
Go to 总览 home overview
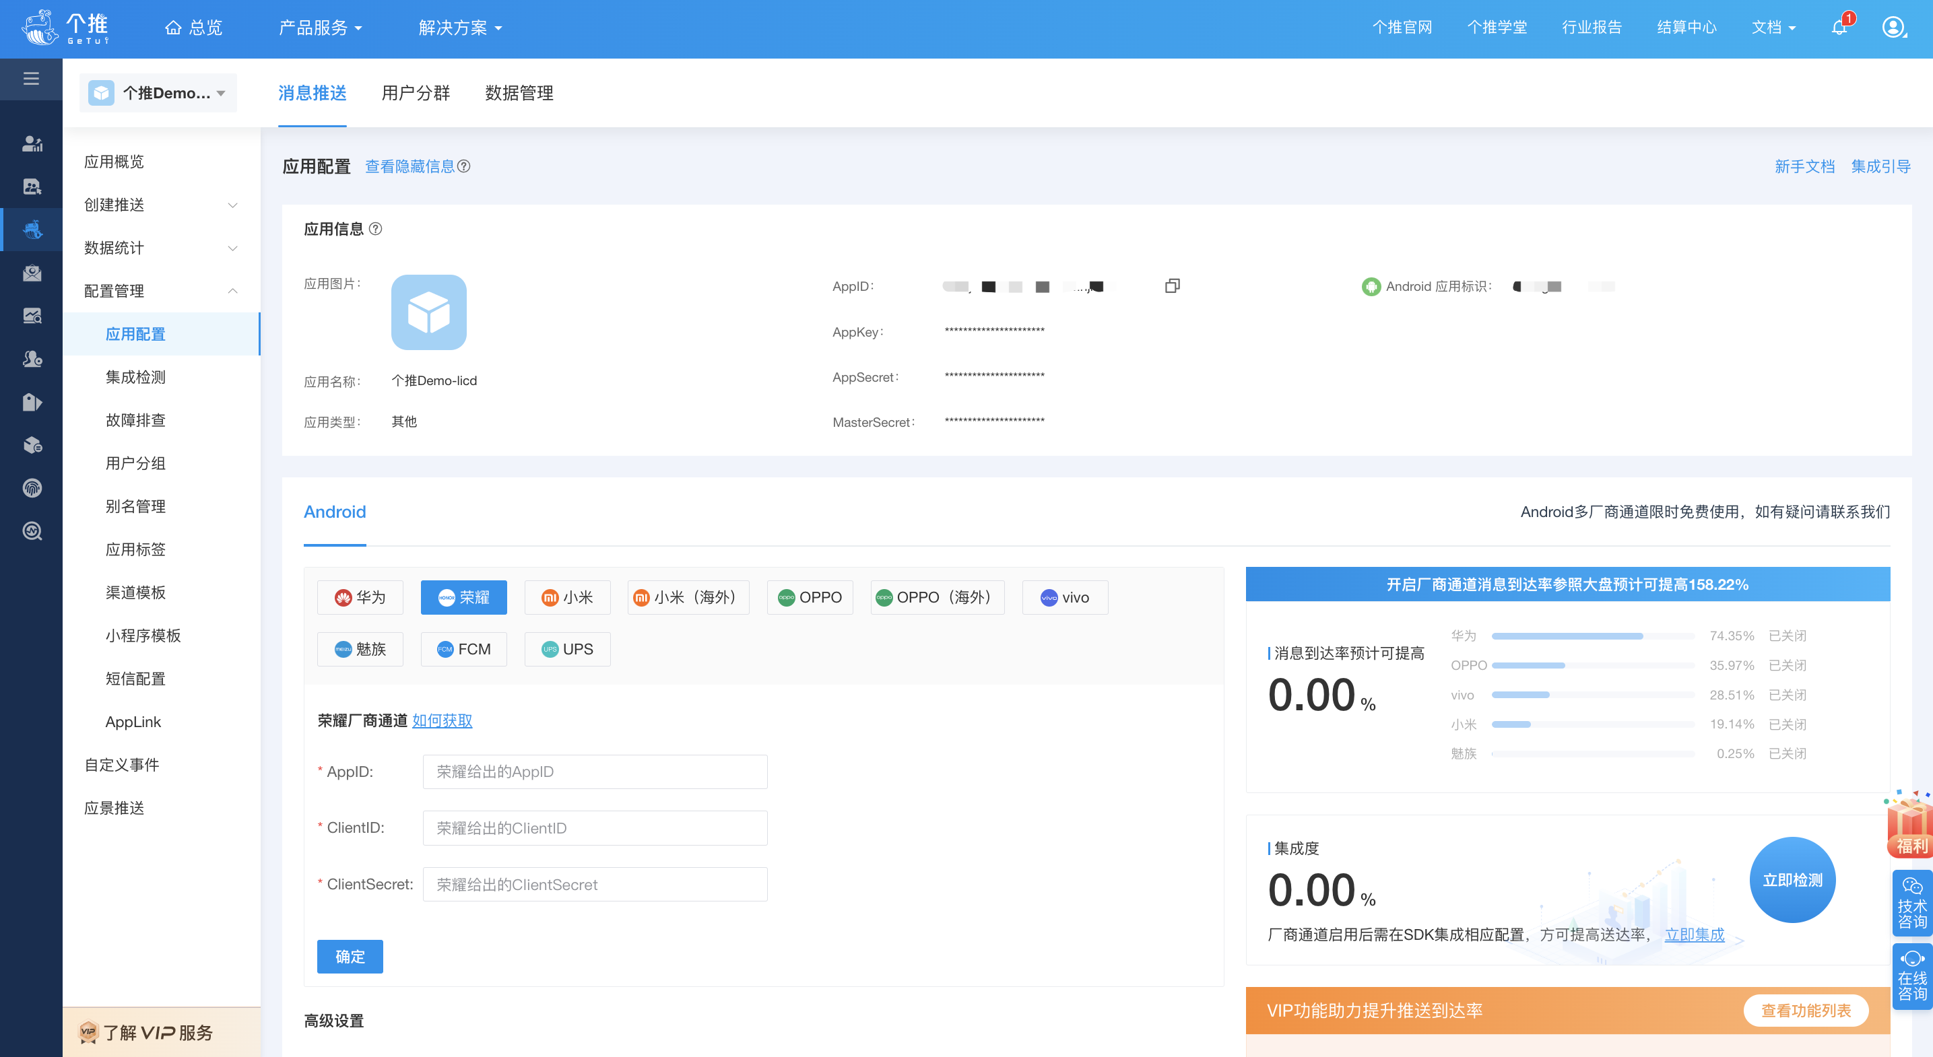[193, 28]
